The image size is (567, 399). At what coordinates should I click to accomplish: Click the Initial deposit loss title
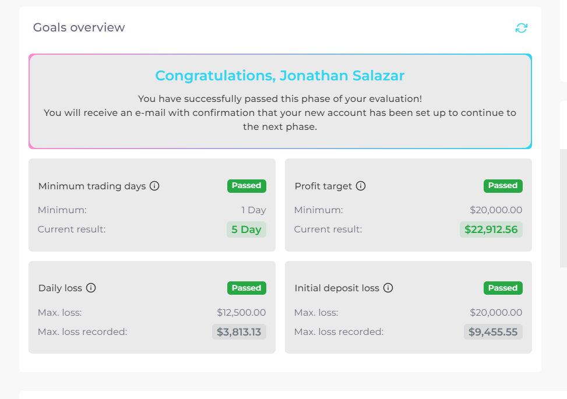[337, 288]
